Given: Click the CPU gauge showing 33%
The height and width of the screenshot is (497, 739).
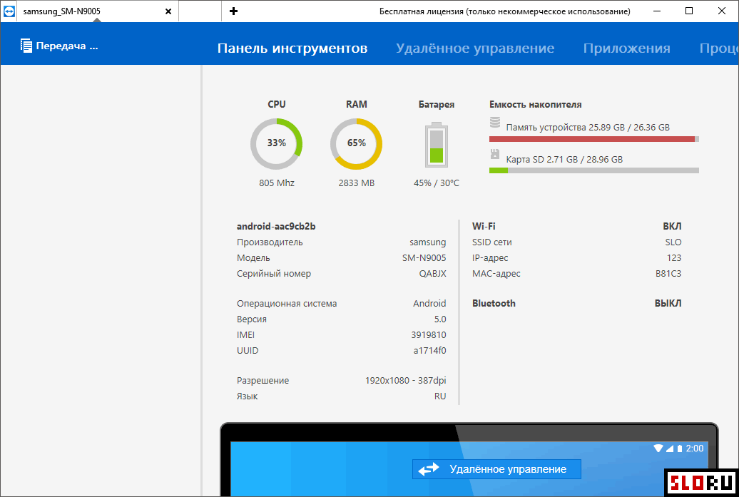Looking at the screenshot, I should tap(276, 143).
